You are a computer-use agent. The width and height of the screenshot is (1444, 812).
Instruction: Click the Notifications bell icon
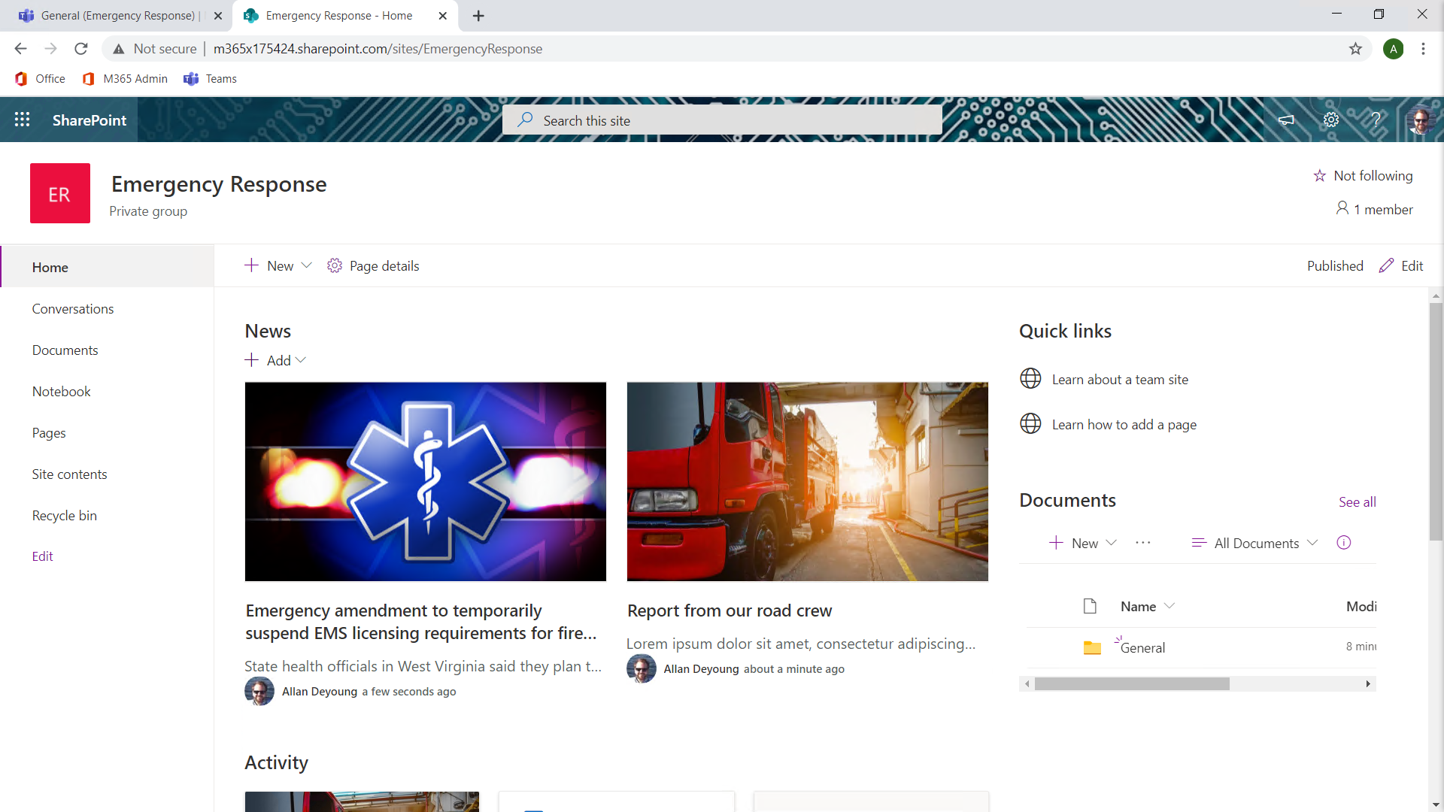coord(1288,120)
